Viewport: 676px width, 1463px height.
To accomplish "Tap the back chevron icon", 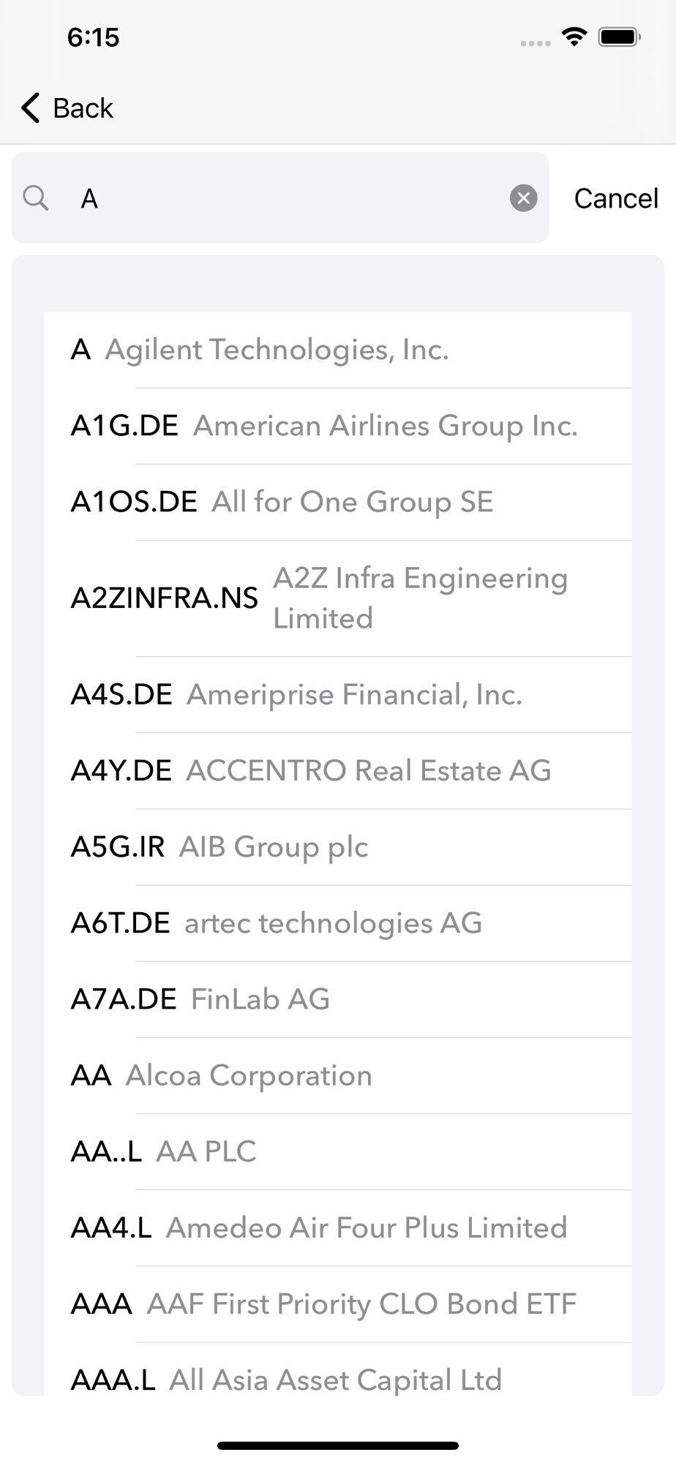I will pyautogui.click(x=30, y=108).
